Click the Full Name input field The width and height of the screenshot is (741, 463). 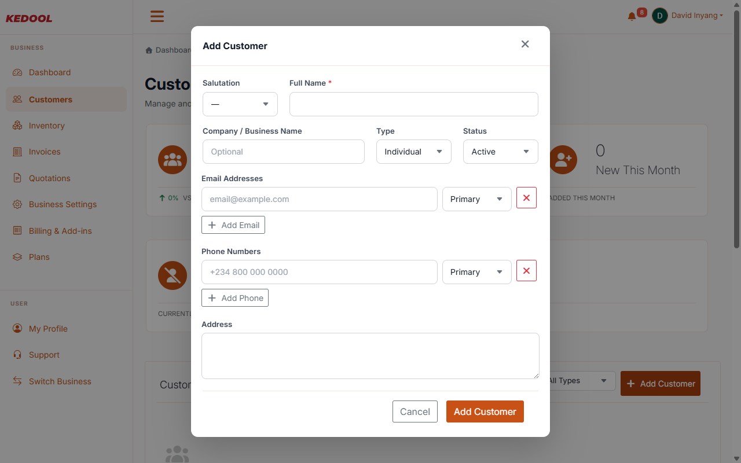pyautogui.click(x=414, y=104)
